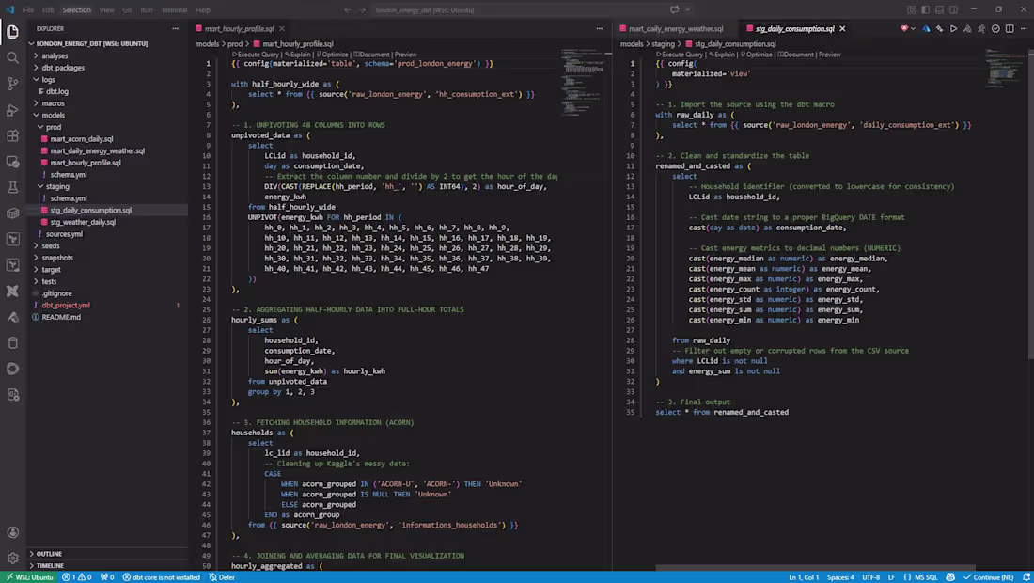Open the Terminal menu
1034x583 pixels.
point(174,9)
